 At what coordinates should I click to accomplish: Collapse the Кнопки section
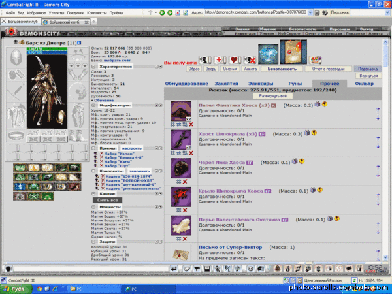click(x=93, y=194)
